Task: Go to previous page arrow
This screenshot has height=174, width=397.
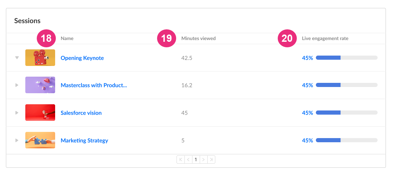Action: 188,159
